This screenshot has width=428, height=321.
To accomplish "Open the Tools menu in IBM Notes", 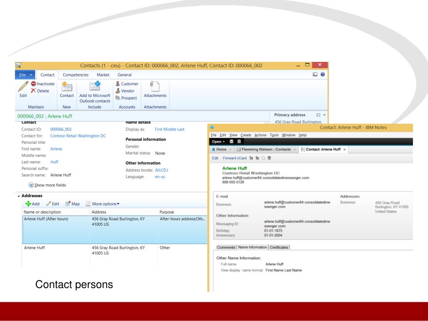I will (x=274, y=135).
